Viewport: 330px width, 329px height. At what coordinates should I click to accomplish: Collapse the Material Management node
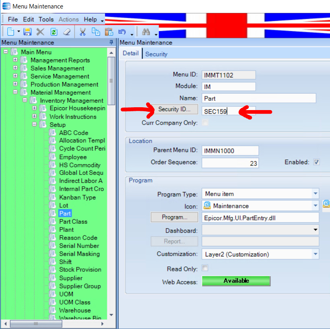point(15,92)
